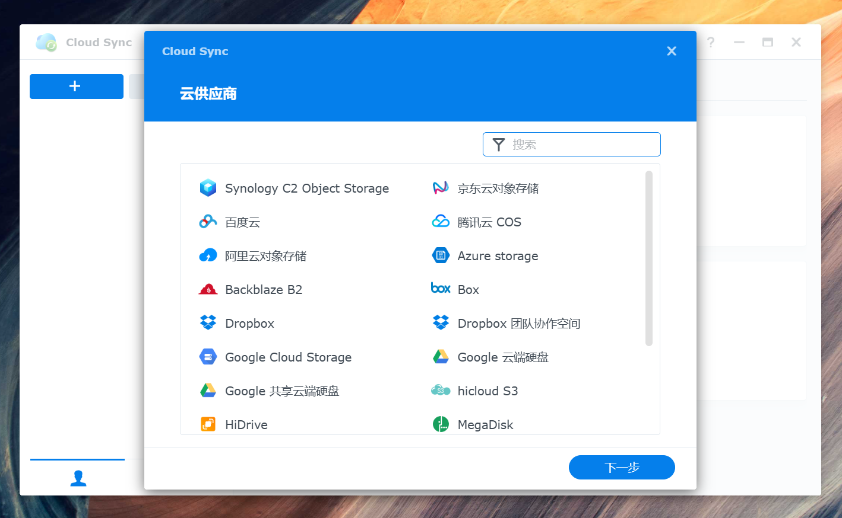Choose the Google 共享云端硬盘 icon

tap(208, 390)
